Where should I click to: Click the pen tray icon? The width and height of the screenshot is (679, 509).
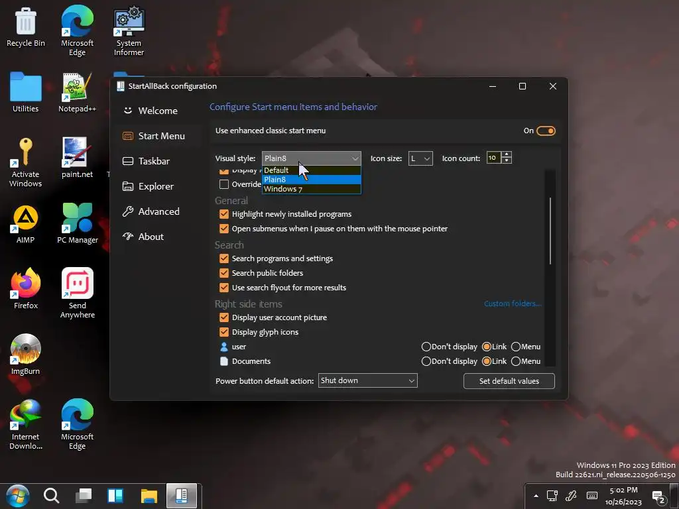point(571,496)
